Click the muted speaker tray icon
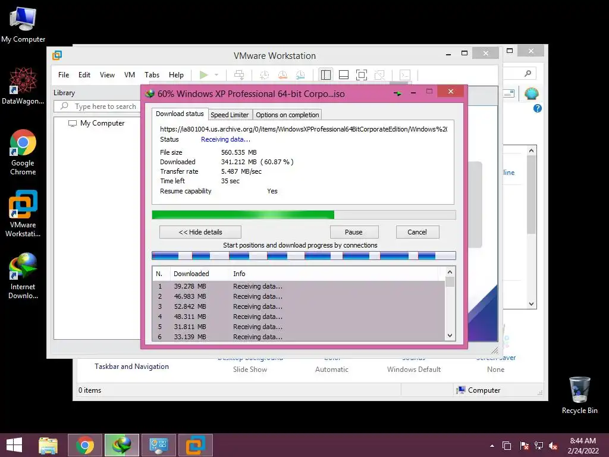 (554, 446)
